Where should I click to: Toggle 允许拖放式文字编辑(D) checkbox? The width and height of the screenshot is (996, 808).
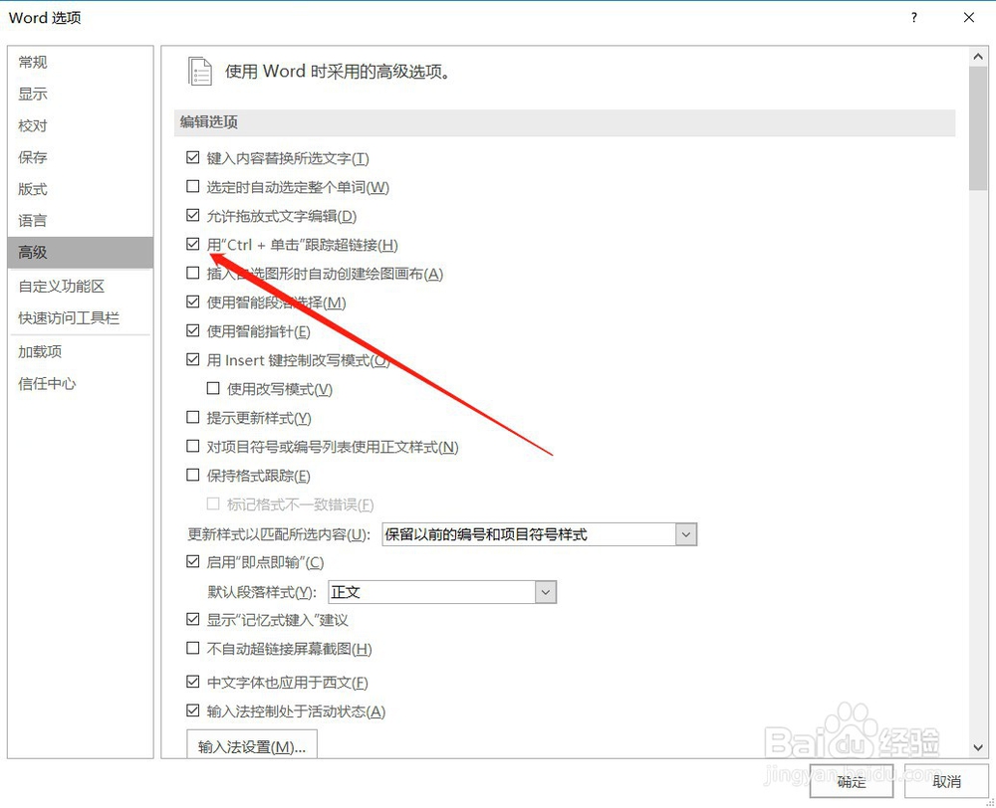[193, 215]
